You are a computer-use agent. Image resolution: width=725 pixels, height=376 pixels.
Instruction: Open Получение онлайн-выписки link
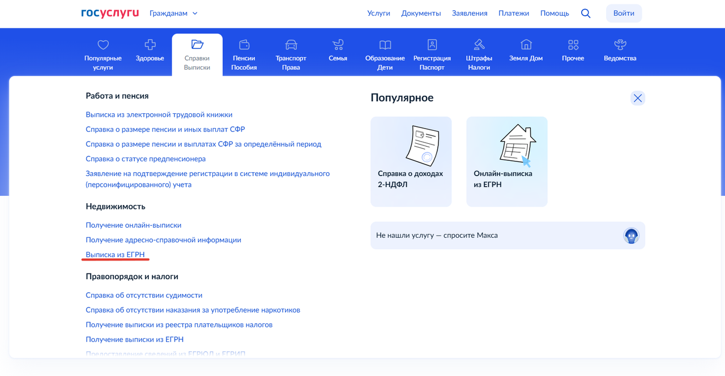tap(134, 225)
